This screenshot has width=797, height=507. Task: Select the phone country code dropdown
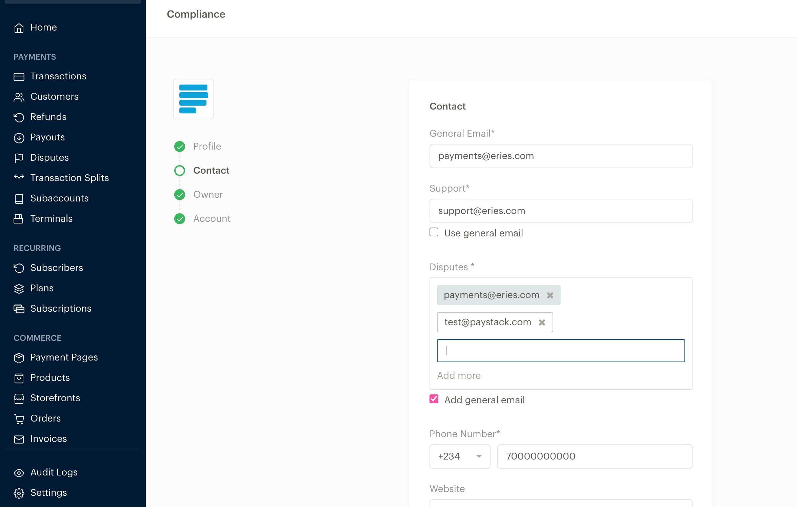tap(460, 456)
